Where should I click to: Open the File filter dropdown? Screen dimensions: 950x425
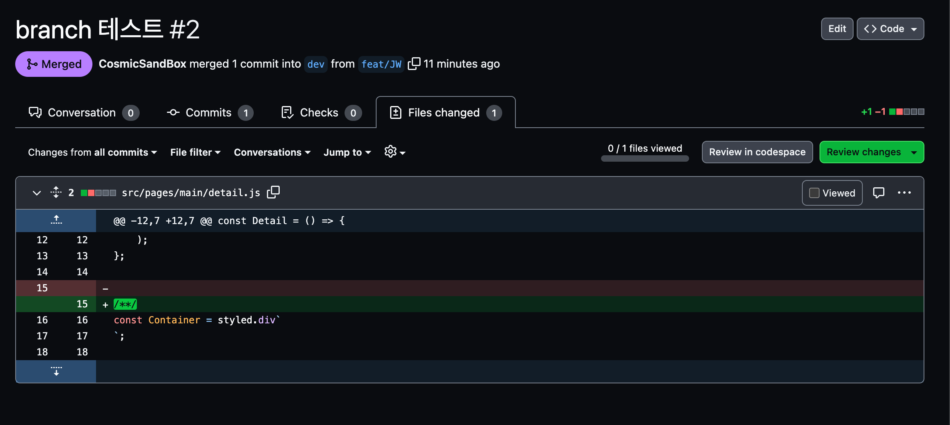point(195,152)
